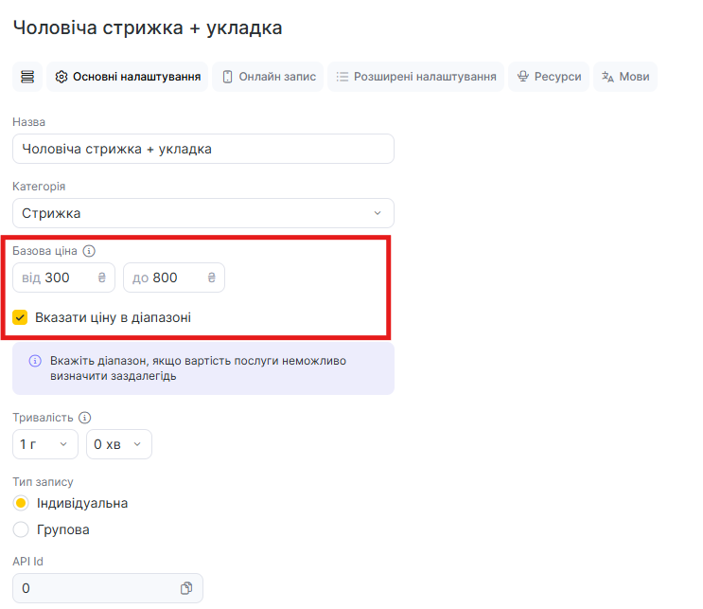The width and height of the screenshot is (703, 609).
Task: Select the Групова radio button
Action: (x=21, y=529)
